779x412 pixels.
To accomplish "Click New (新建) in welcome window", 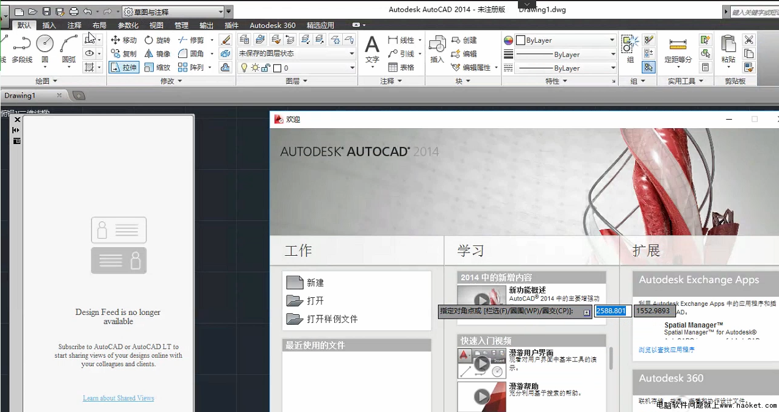I will [306, 283].
